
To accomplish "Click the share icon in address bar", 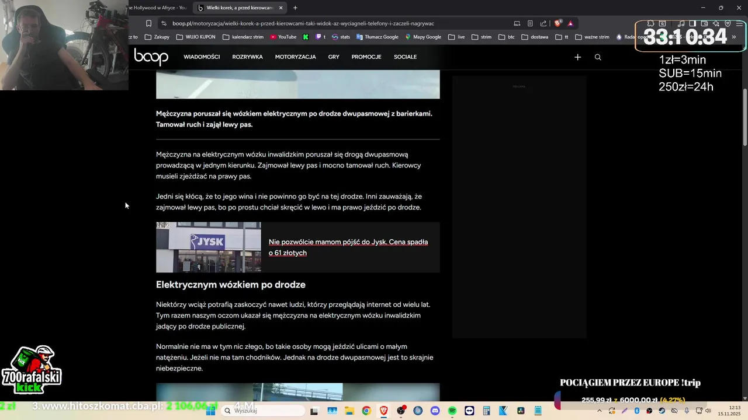I will 543,23.
